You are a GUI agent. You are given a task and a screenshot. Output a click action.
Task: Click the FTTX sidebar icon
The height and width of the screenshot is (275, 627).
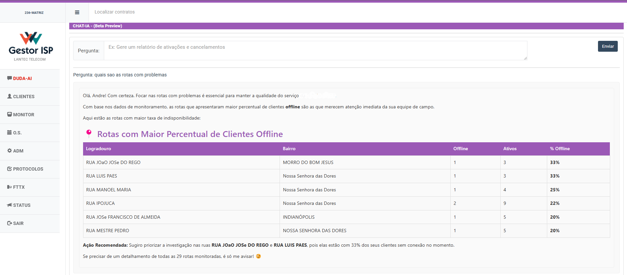point(10,187)
